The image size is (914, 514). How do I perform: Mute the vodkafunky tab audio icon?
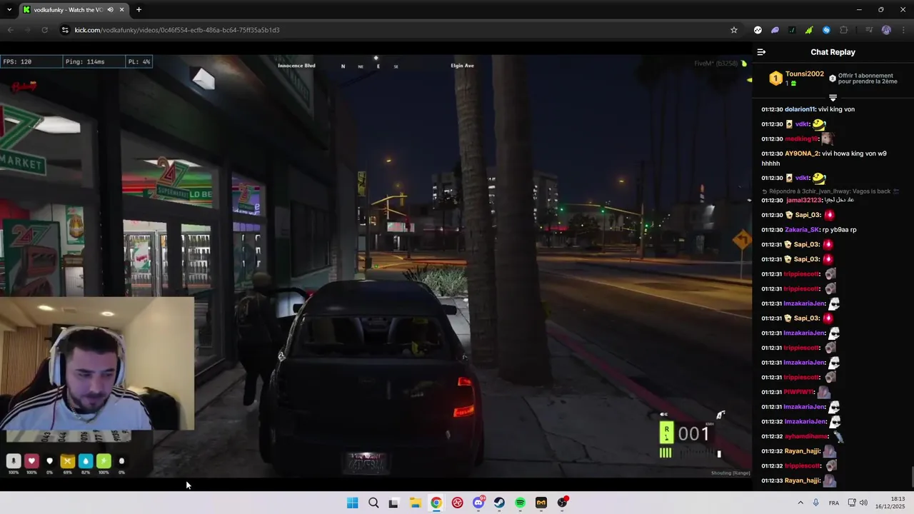point(111,10)
